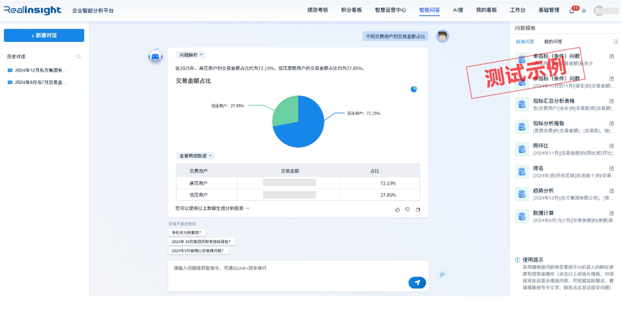Screen dimensions: 621x318
Task: Click the edit icon for 排名 template
Action: point(611,169)
